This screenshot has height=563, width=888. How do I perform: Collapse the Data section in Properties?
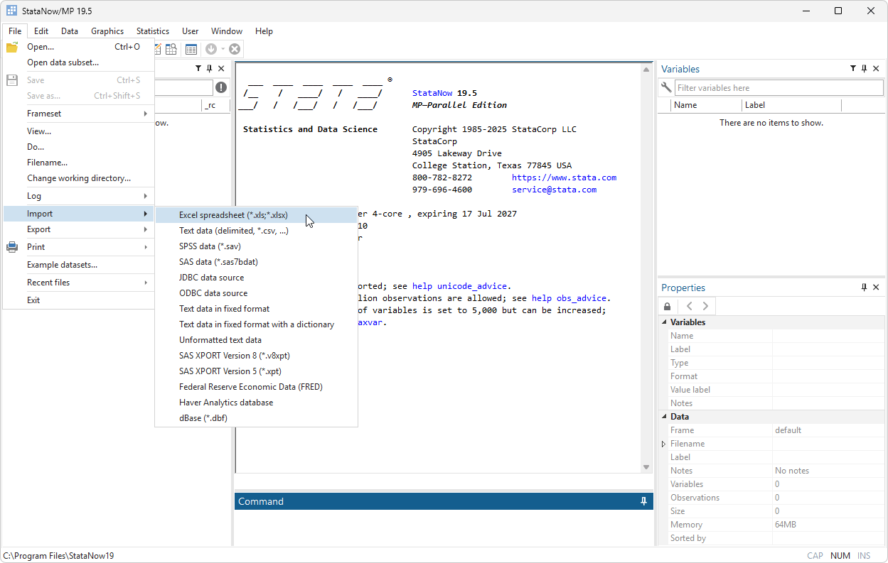pos(664,417)
